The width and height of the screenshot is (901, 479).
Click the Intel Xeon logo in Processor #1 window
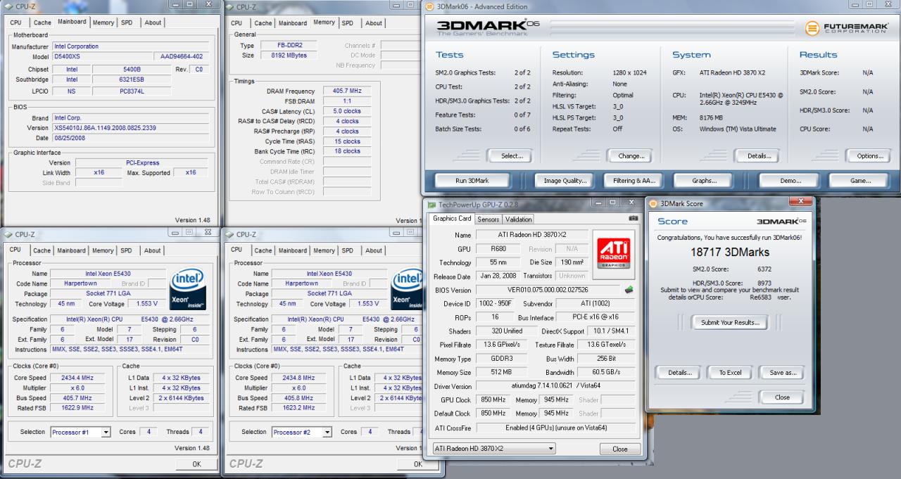click(x=187, y=288)
